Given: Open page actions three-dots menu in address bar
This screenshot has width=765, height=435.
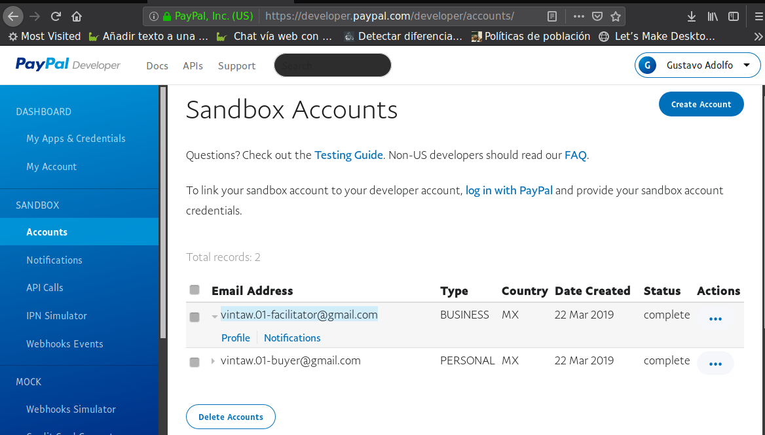Looking at the screenshot, I should tap(578, 16).
